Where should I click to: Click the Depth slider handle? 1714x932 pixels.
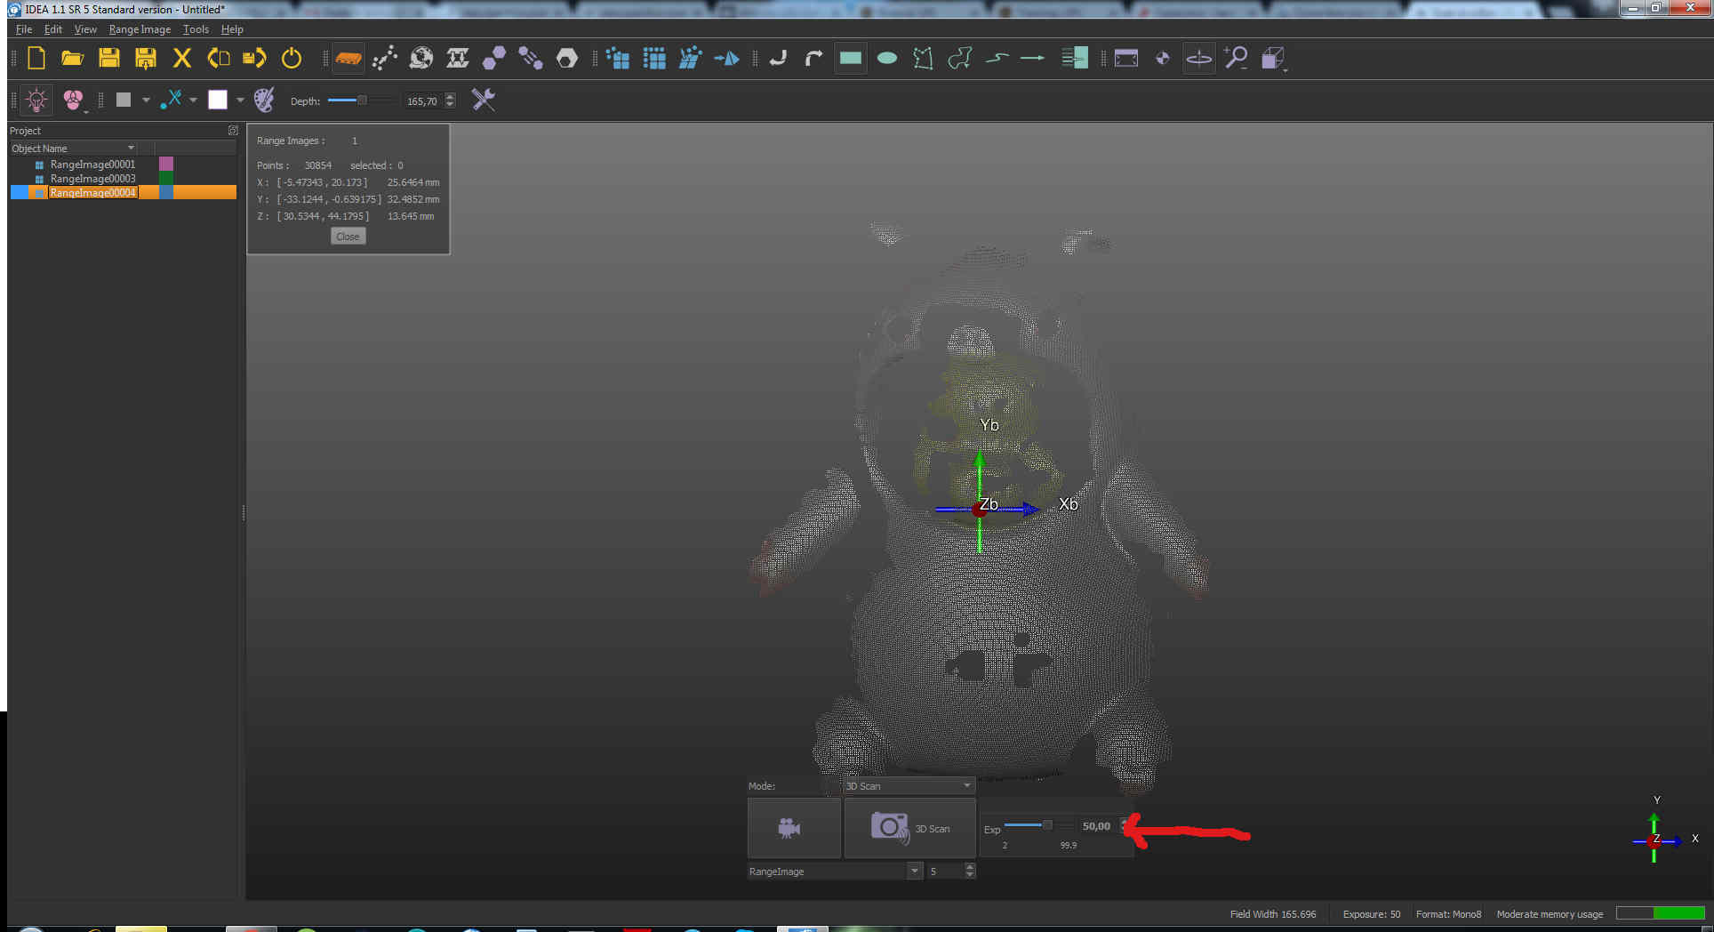tap(362, 100)
